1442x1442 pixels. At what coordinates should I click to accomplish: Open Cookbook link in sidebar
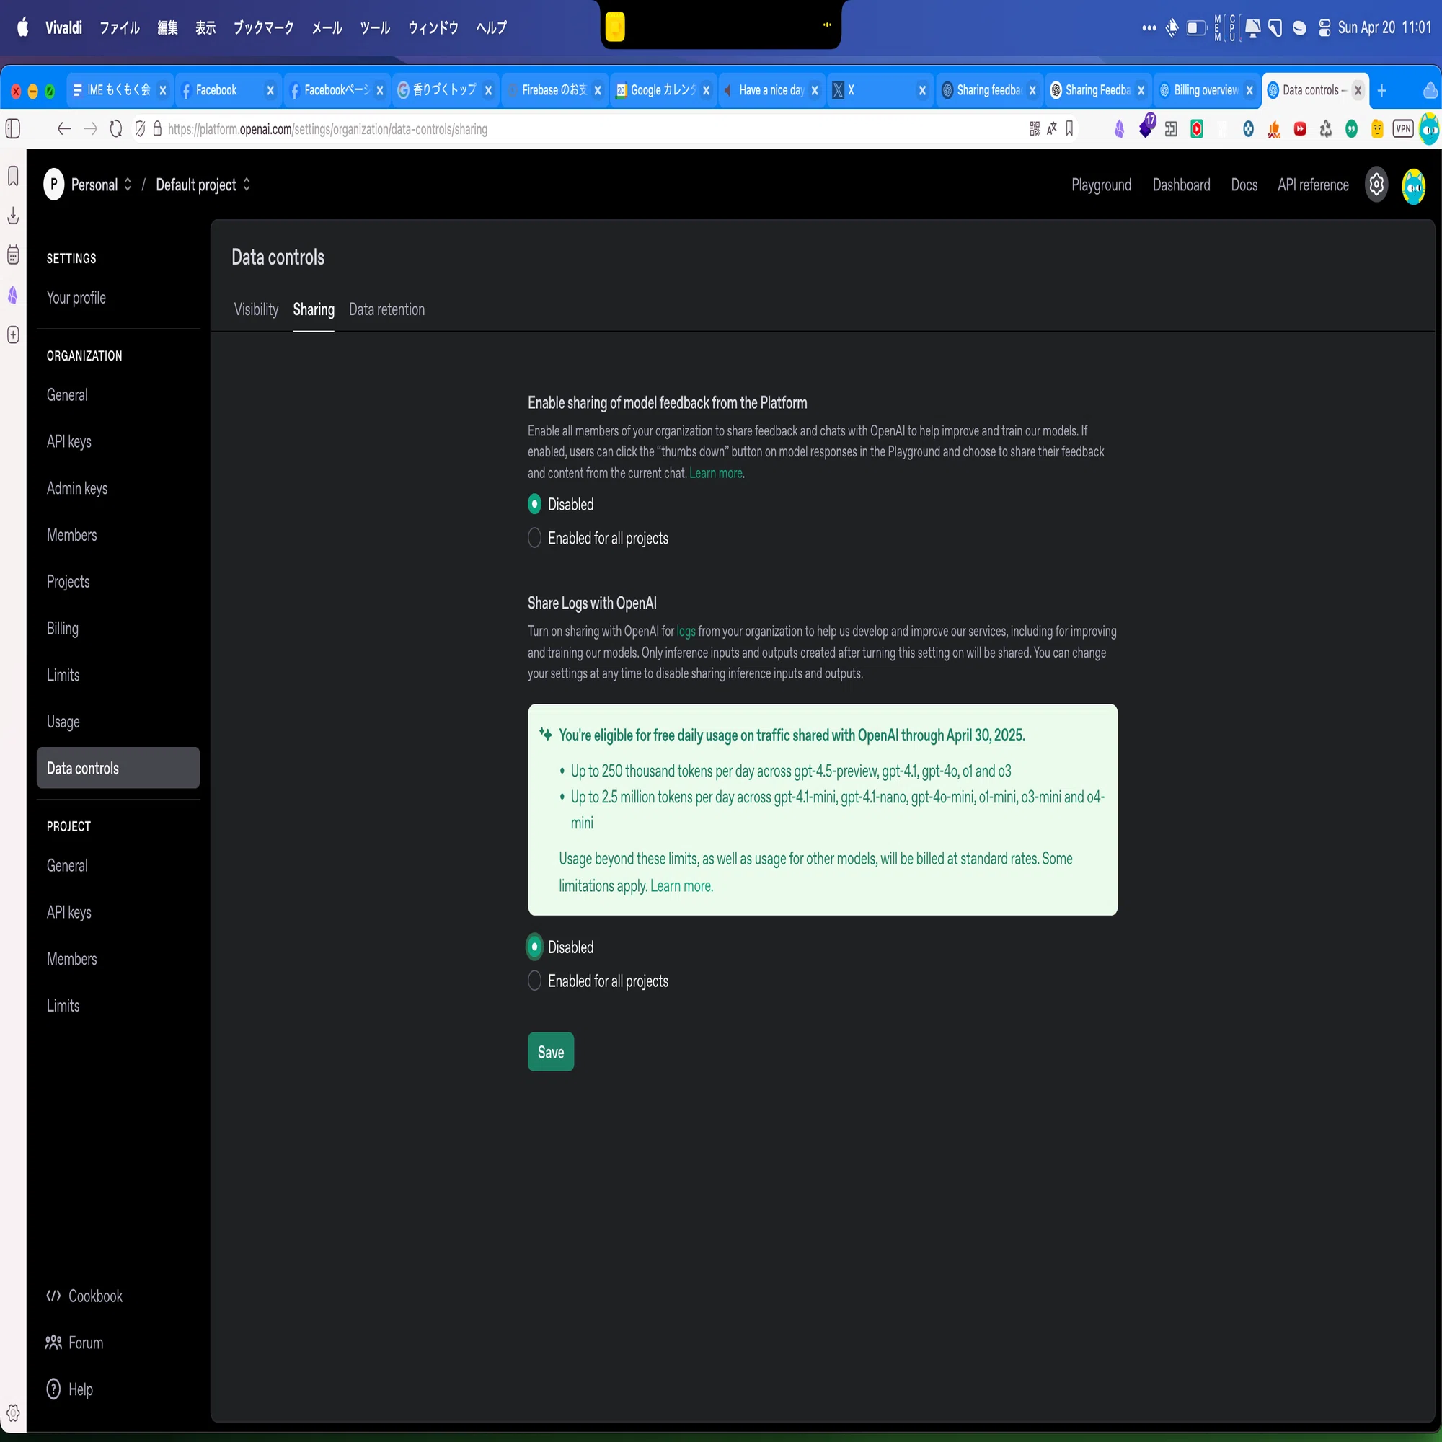pyautogui.click(x=84, y=1296)
